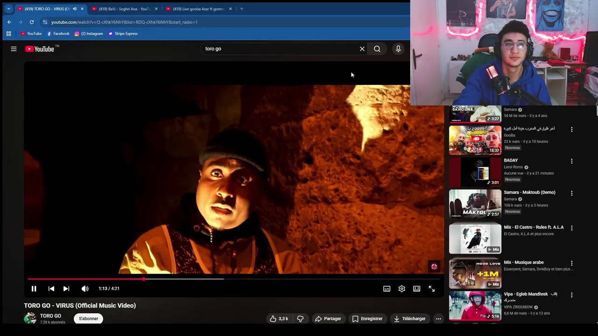
Task: Start voice search with the microphone
Action: coord(398,49)
